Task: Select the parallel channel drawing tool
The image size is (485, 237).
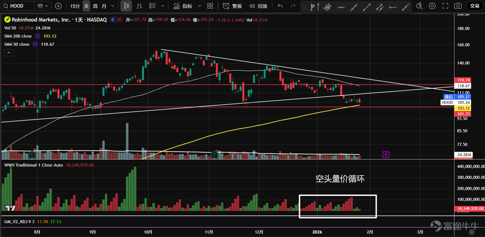Action: 380,7
